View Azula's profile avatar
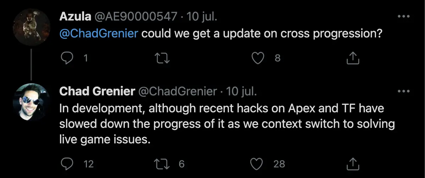 click(x=32, y=27)
